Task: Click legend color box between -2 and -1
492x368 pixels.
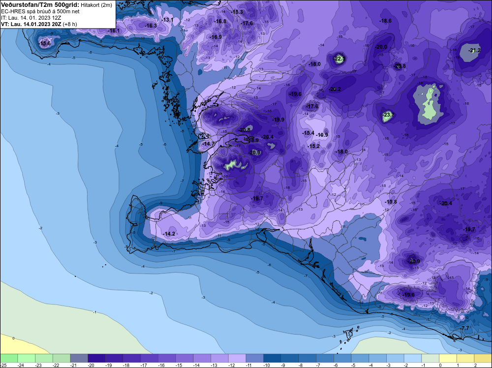Action: click(413, 358)
